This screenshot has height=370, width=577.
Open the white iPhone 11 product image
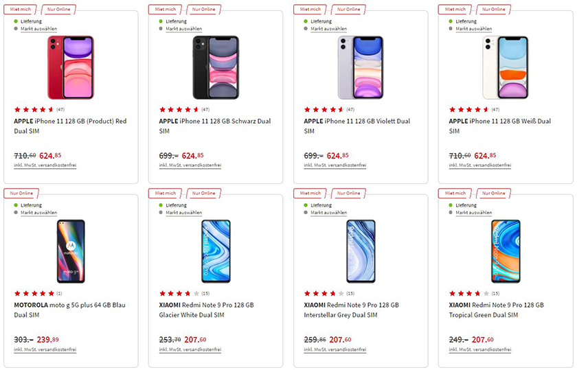(505, 67)
